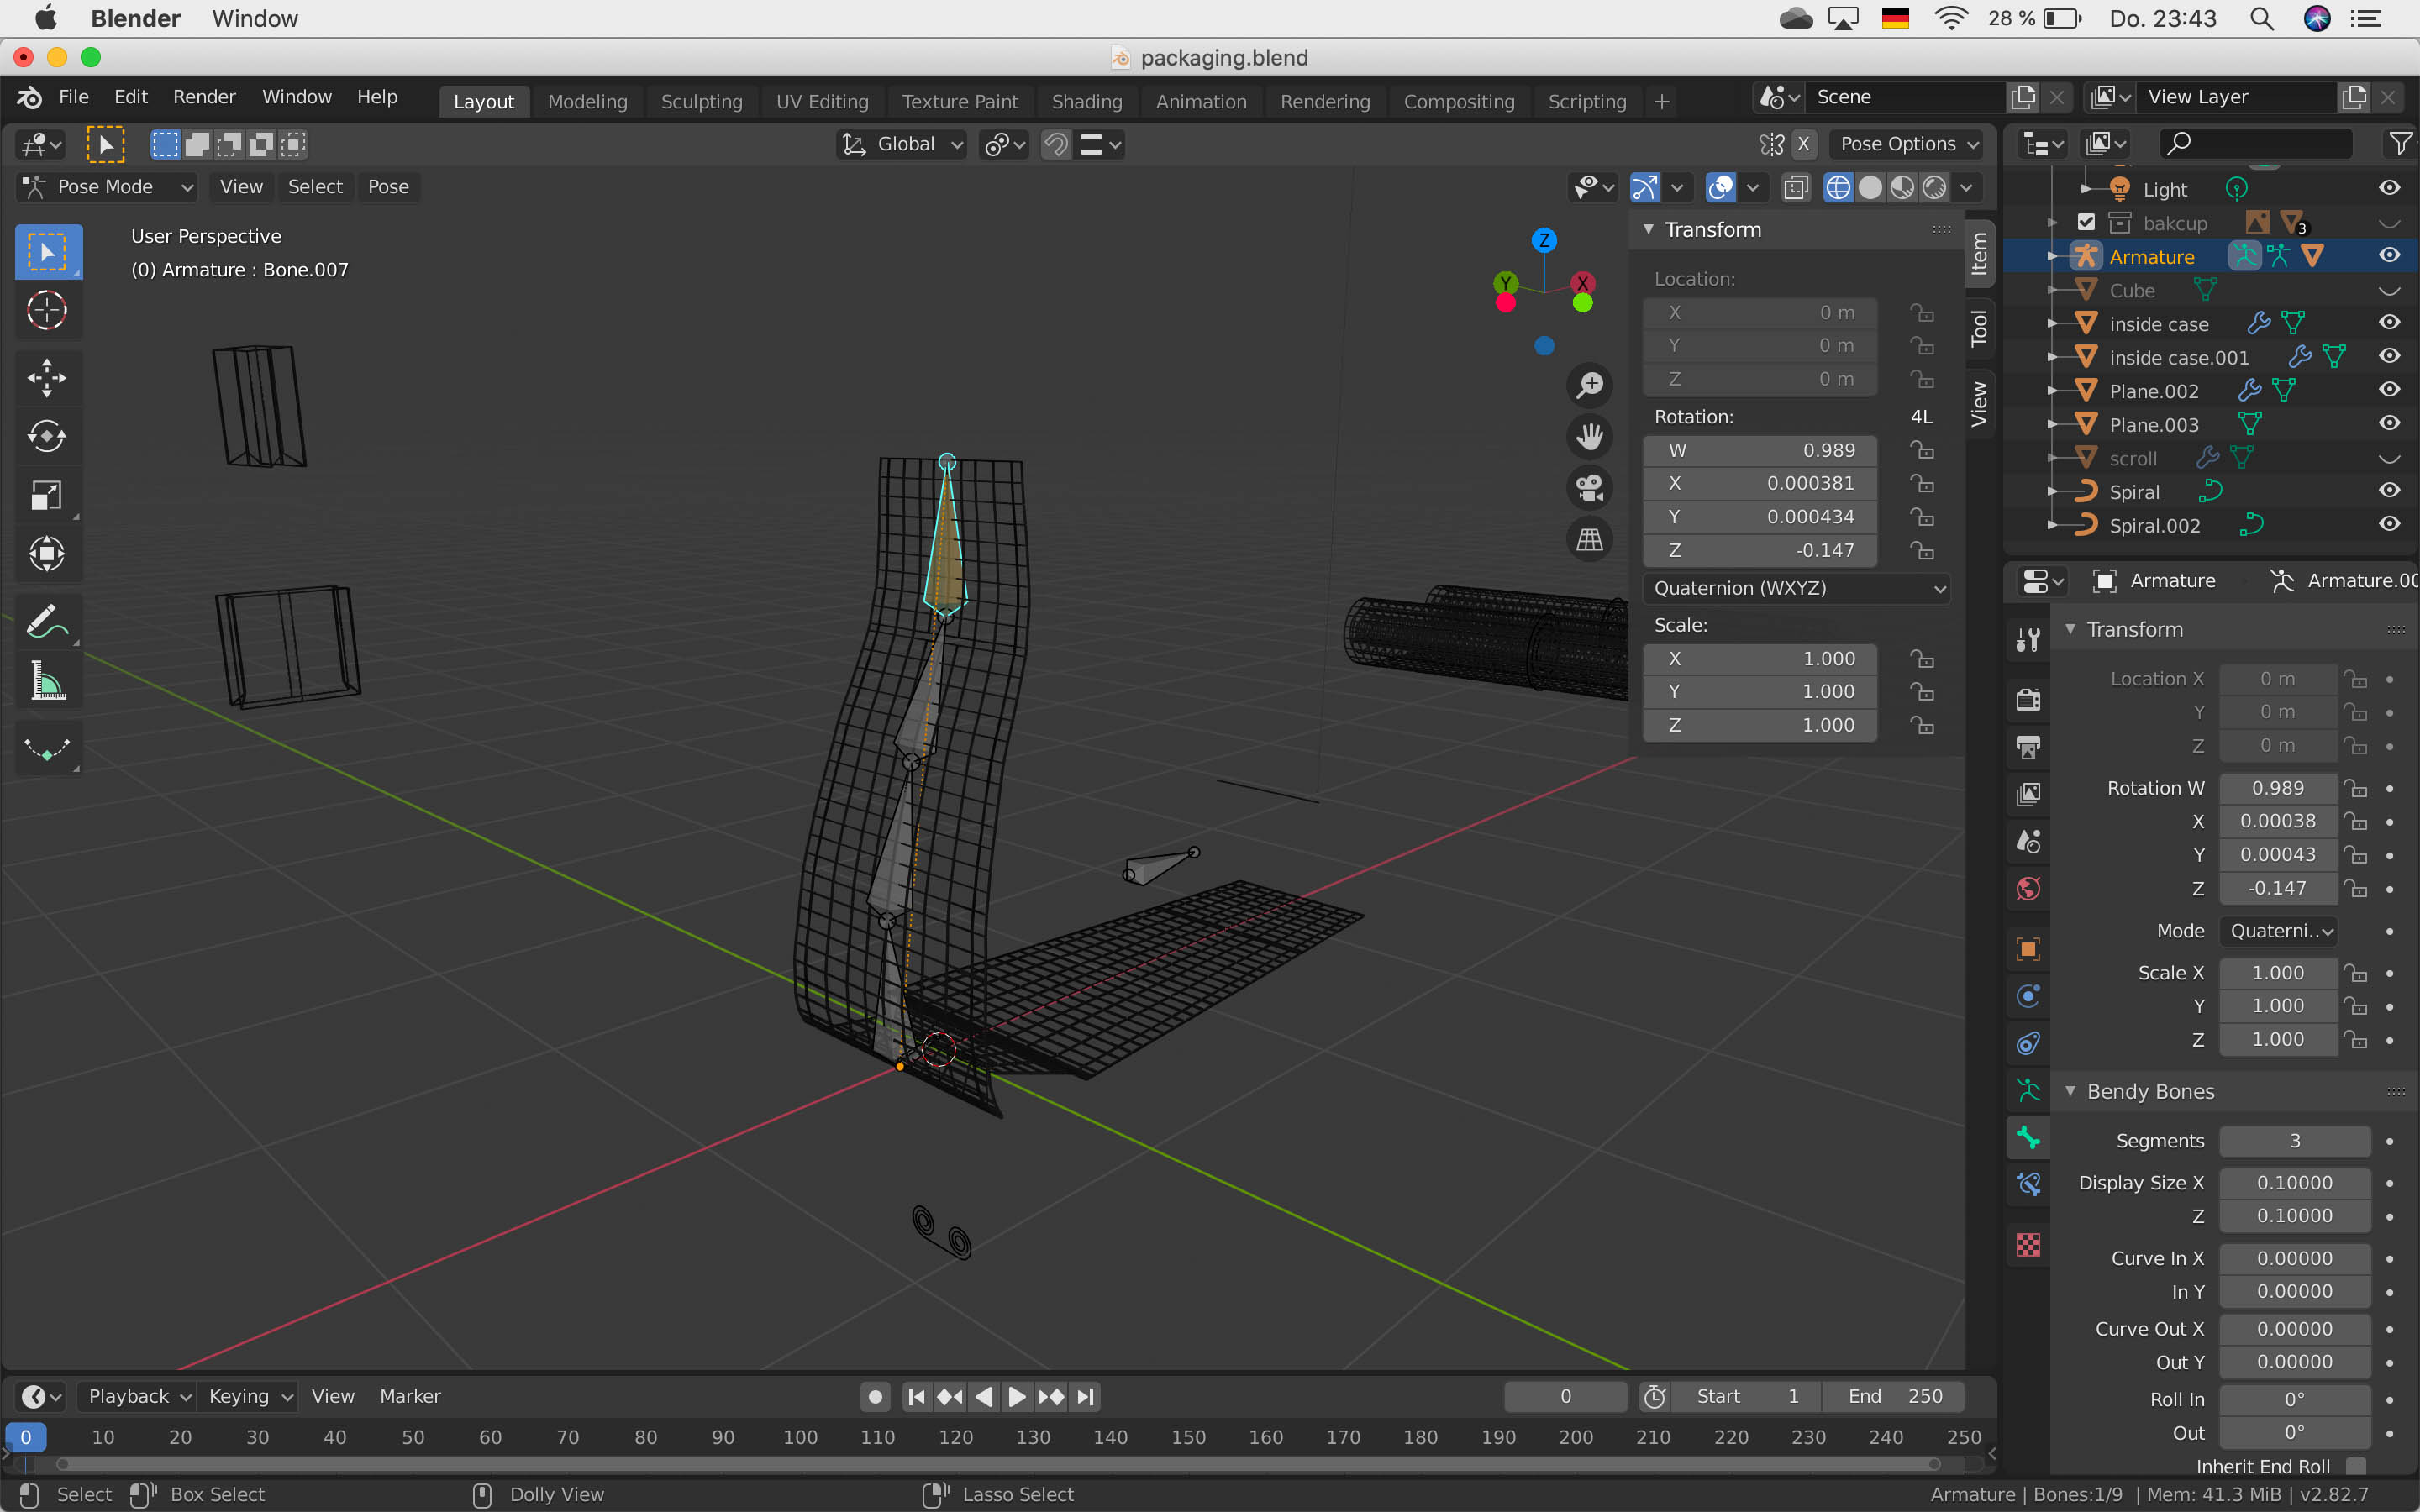The height and width of the screenshot is (1512, 2420).
Task: Pick the Rotate tool
Action: [47, 436]
